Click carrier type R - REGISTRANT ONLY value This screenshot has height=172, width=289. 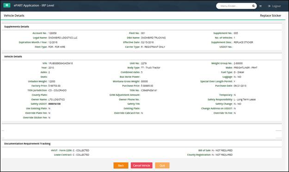tap(153, 47)
